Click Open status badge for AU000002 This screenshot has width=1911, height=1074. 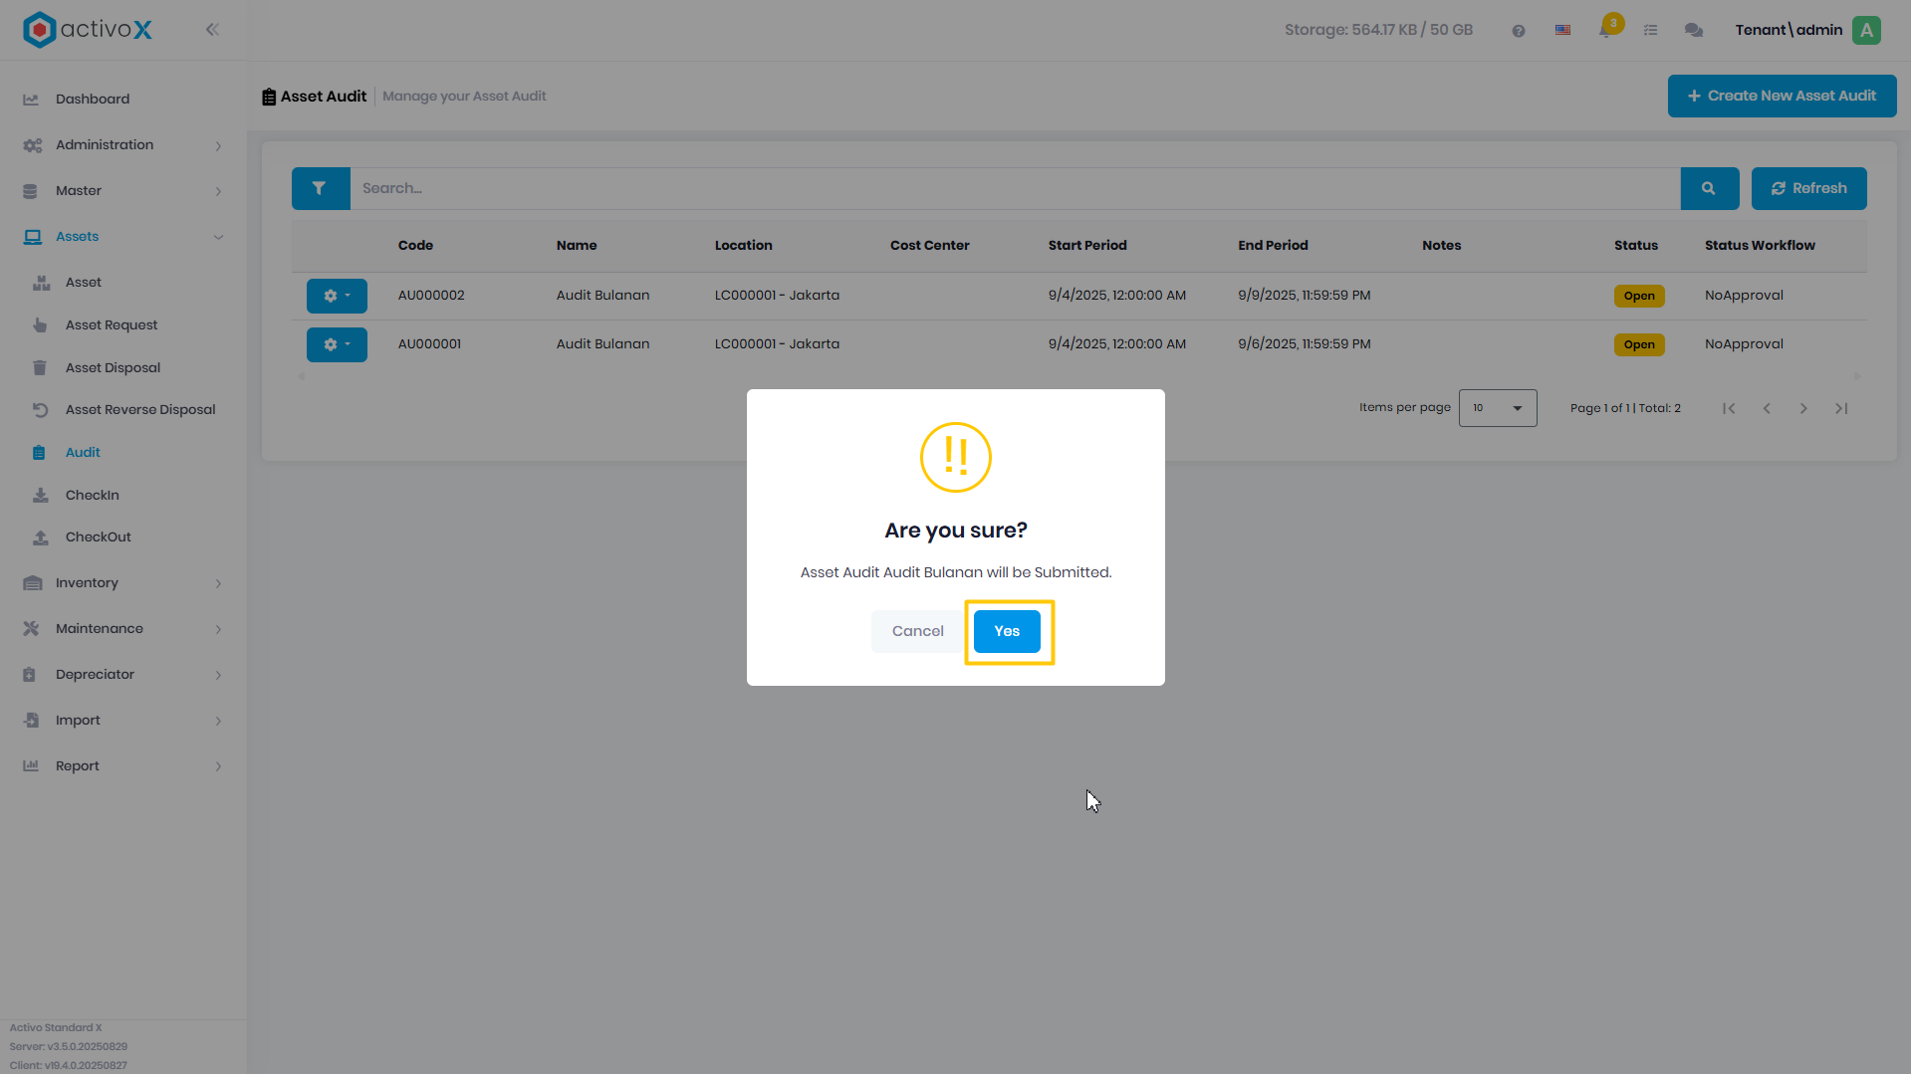tap(1639, 296)
